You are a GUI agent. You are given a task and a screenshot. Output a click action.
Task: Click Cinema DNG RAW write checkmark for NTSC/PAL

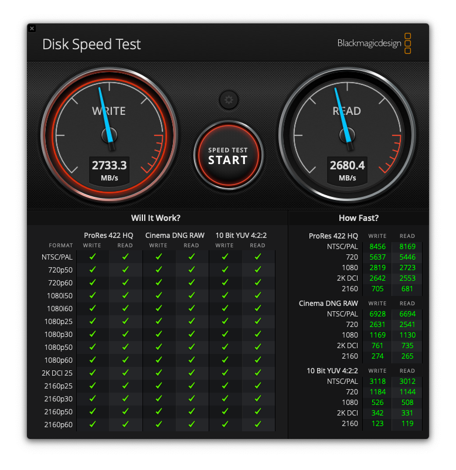click(159, 257)
